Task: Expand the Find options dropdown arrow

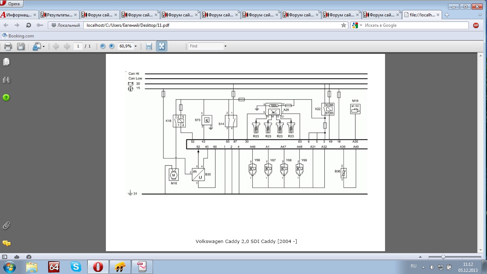Action: (x=225, y=46)
